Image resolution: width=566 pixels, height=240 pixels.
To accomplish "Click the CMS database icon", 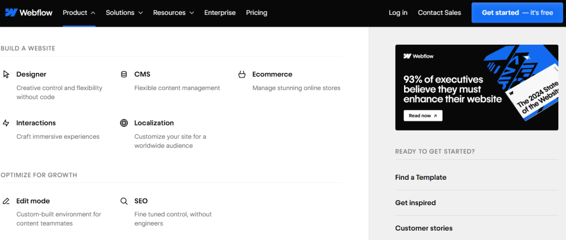I will pos(124,74).
